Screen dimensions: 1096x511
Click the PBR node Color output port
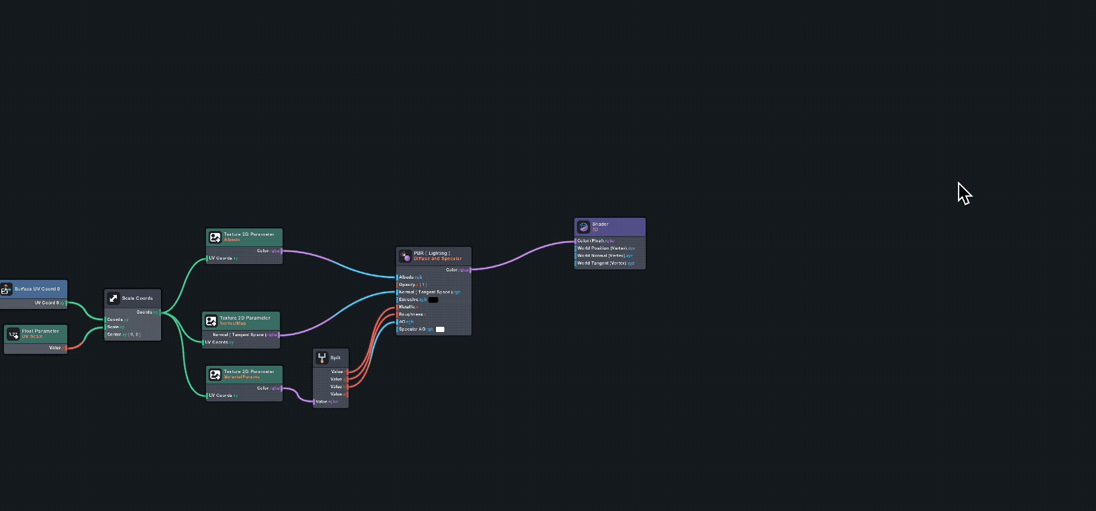(469, 270)
